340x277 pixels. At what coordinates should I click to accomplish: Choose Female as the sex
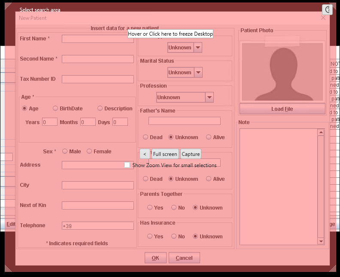coord(89,151)
